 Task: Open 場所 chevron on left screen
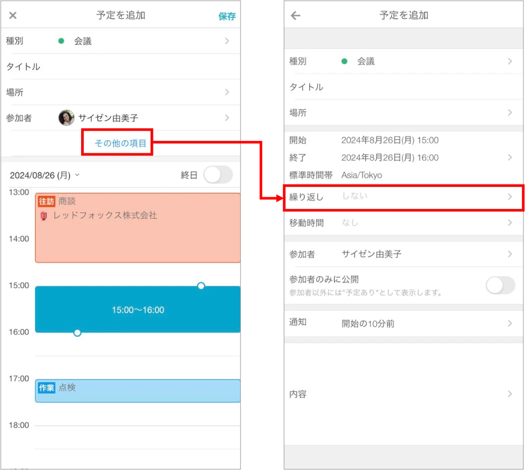(227, 92)
